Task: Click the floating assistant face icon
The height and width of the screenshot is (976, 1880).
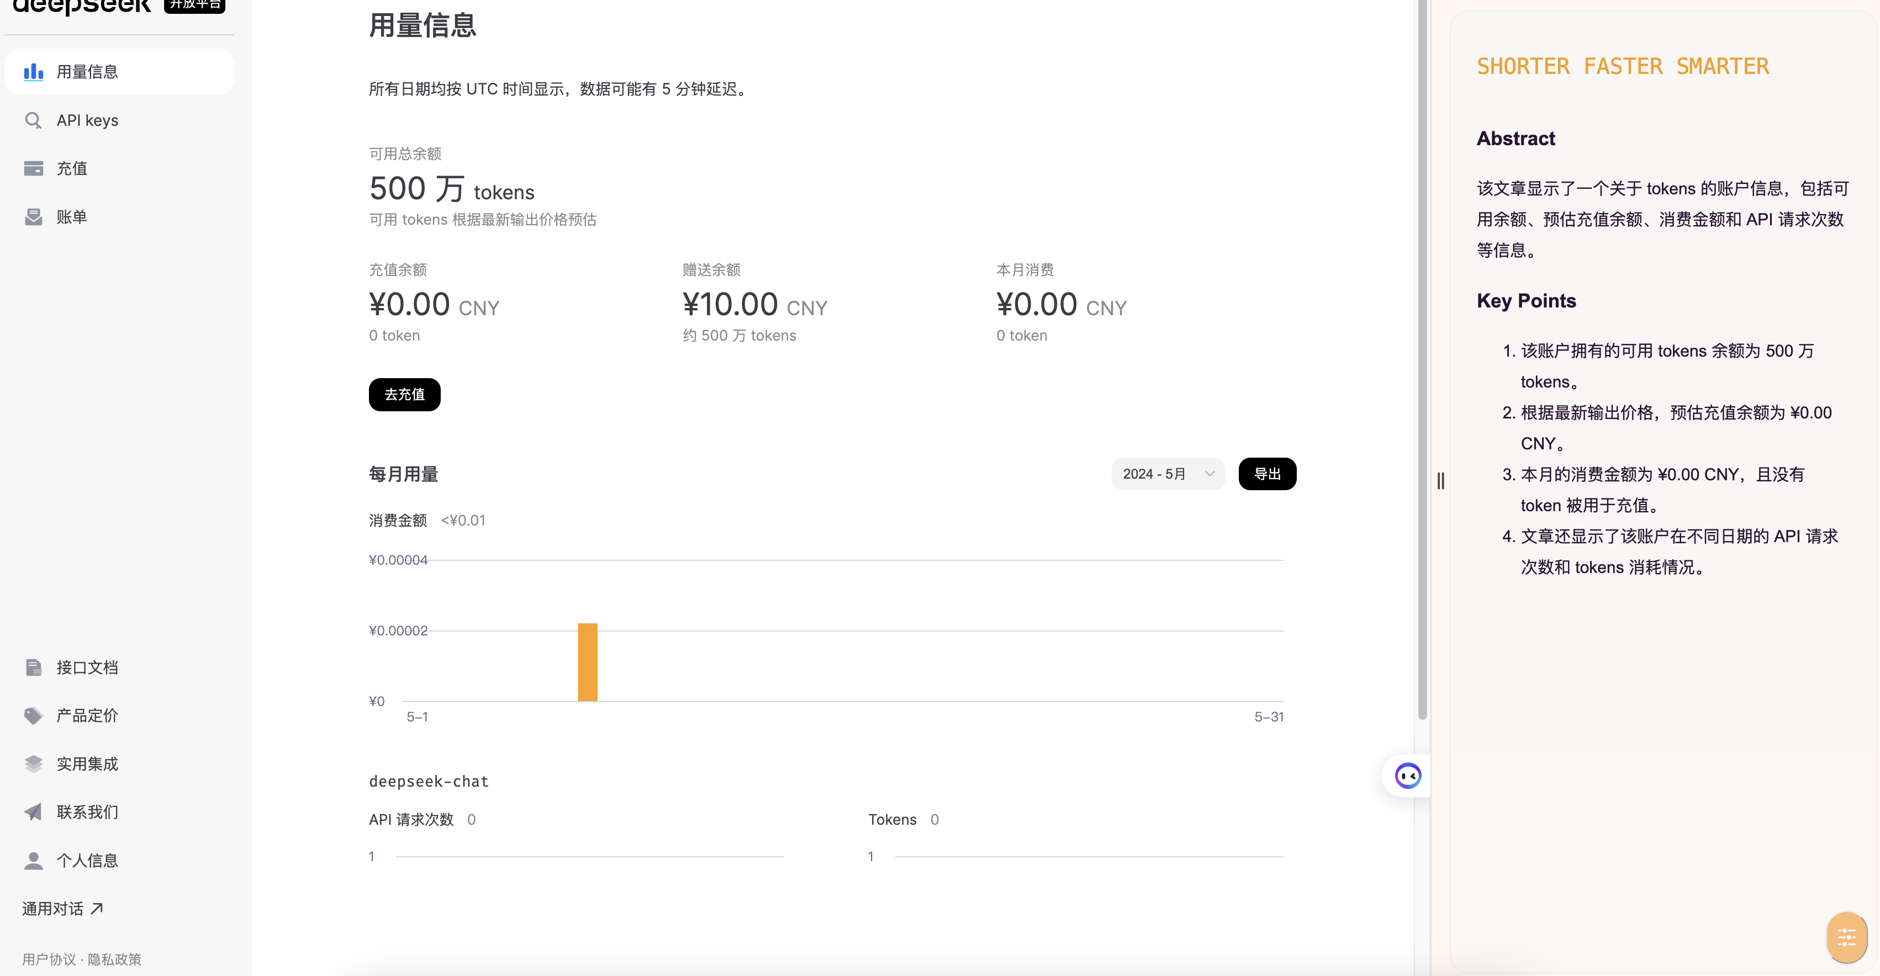Action: 1408,776
